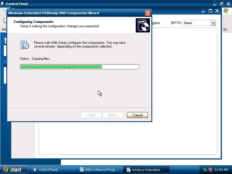Image resolution: width=232 pixels, height=174 pixels.
Task: Close the Control Panel window
Action: click(228, 4)
